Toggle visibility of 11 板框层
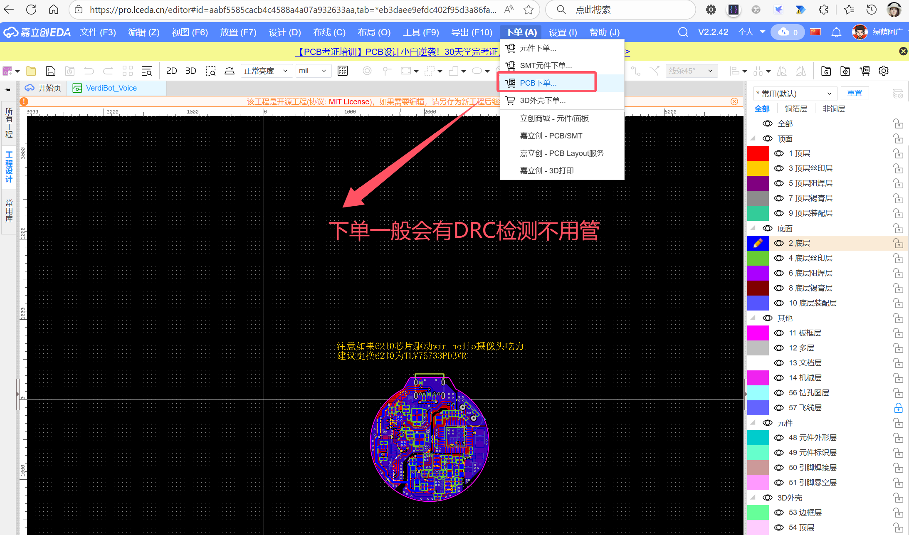Image resolution: width=909 pixels, height=535 pixels. 779,333
